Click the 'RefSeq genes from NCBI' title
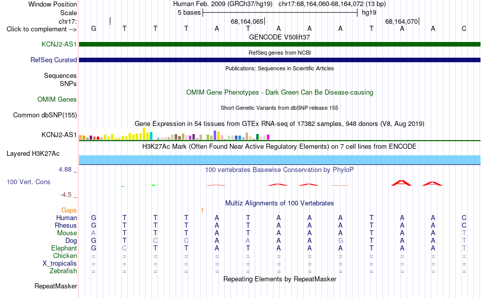481x298 pixels. (x=279, y=53)
